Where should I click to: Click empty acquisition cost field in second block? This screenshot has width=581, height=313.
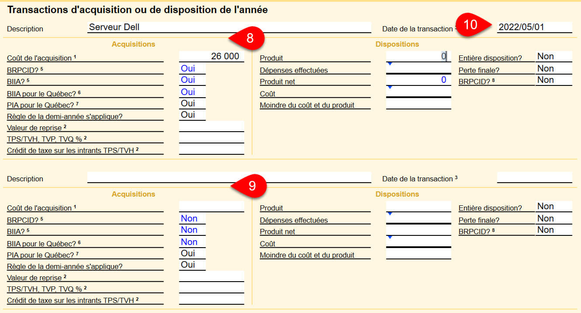click(x=211, y=206)
